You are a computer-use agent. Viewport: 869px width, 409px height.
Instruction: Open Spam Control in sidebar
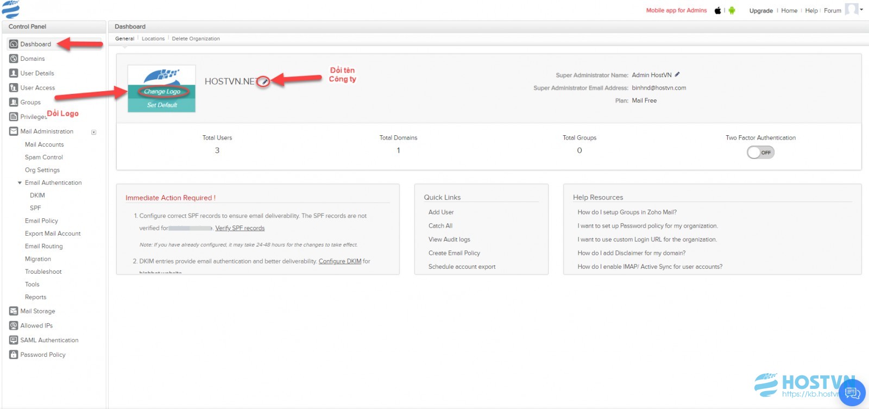point(44,158)
